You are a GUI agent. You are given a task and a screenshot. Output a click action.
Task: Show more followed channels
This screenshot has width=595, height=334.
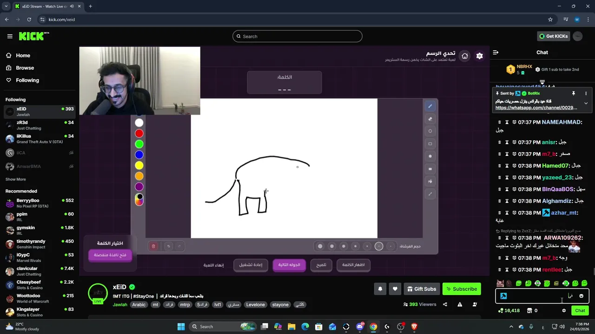[x=16, y=179]
